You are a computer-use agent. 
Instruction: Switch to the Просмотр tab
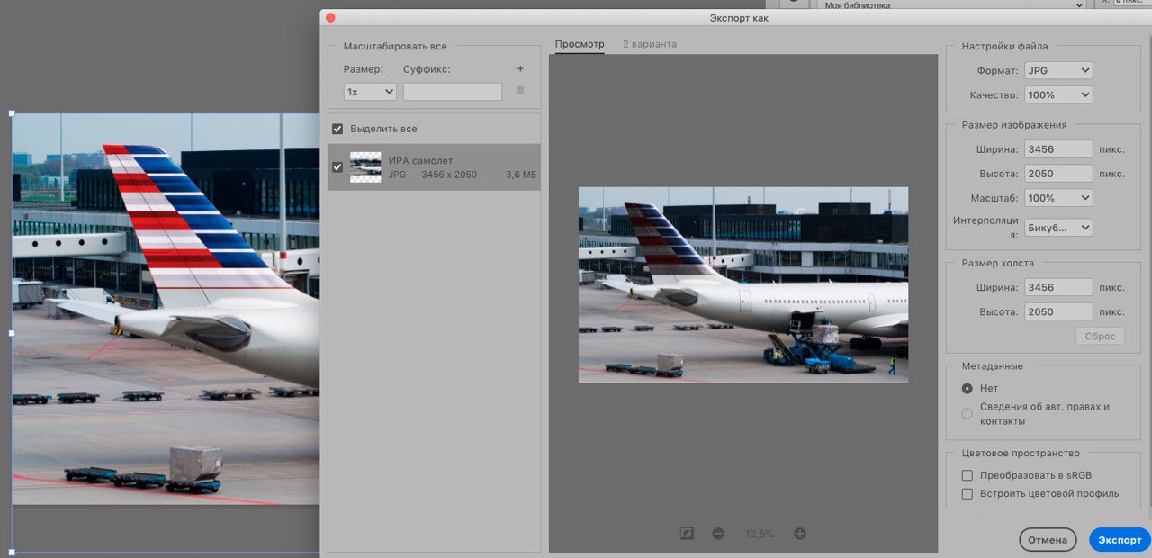[580, 44]
